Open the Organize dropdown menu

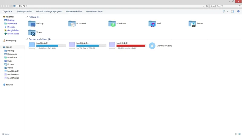(7, 11)
